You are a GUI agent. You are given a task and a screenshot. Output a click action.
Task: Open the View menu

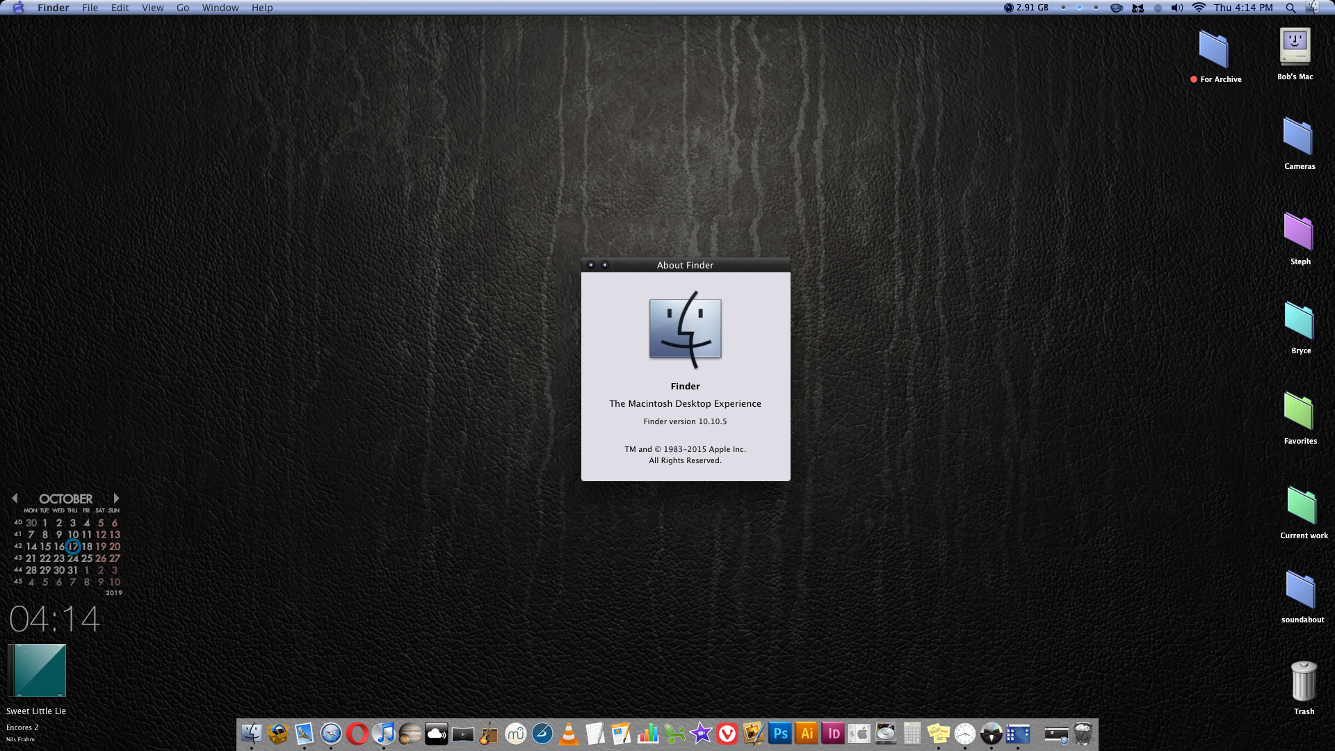tap(153, 8)
